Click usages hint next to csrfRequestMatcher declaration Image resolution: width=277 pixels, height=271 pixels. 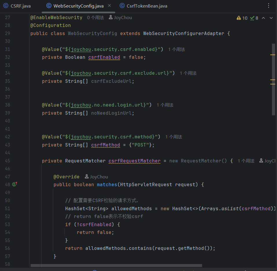(246, 161)
